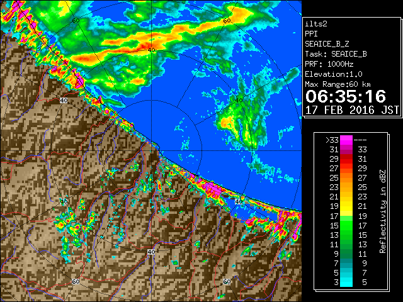The width and height of the screenshot is (403, 302).
Task: Pick the bright green 15–17 dBZ swatch
Action: click(346, 225)
